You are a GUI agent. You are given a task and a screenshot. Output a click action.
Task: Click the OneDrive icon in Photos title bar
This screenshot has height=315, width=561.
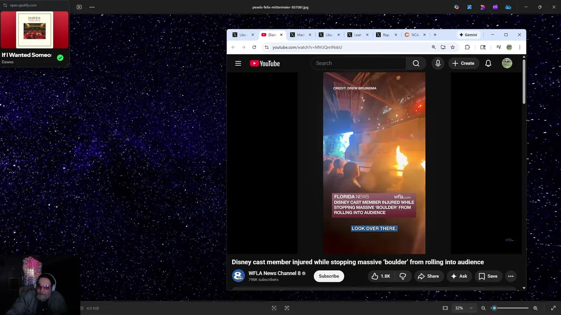[x=508, y=7]
